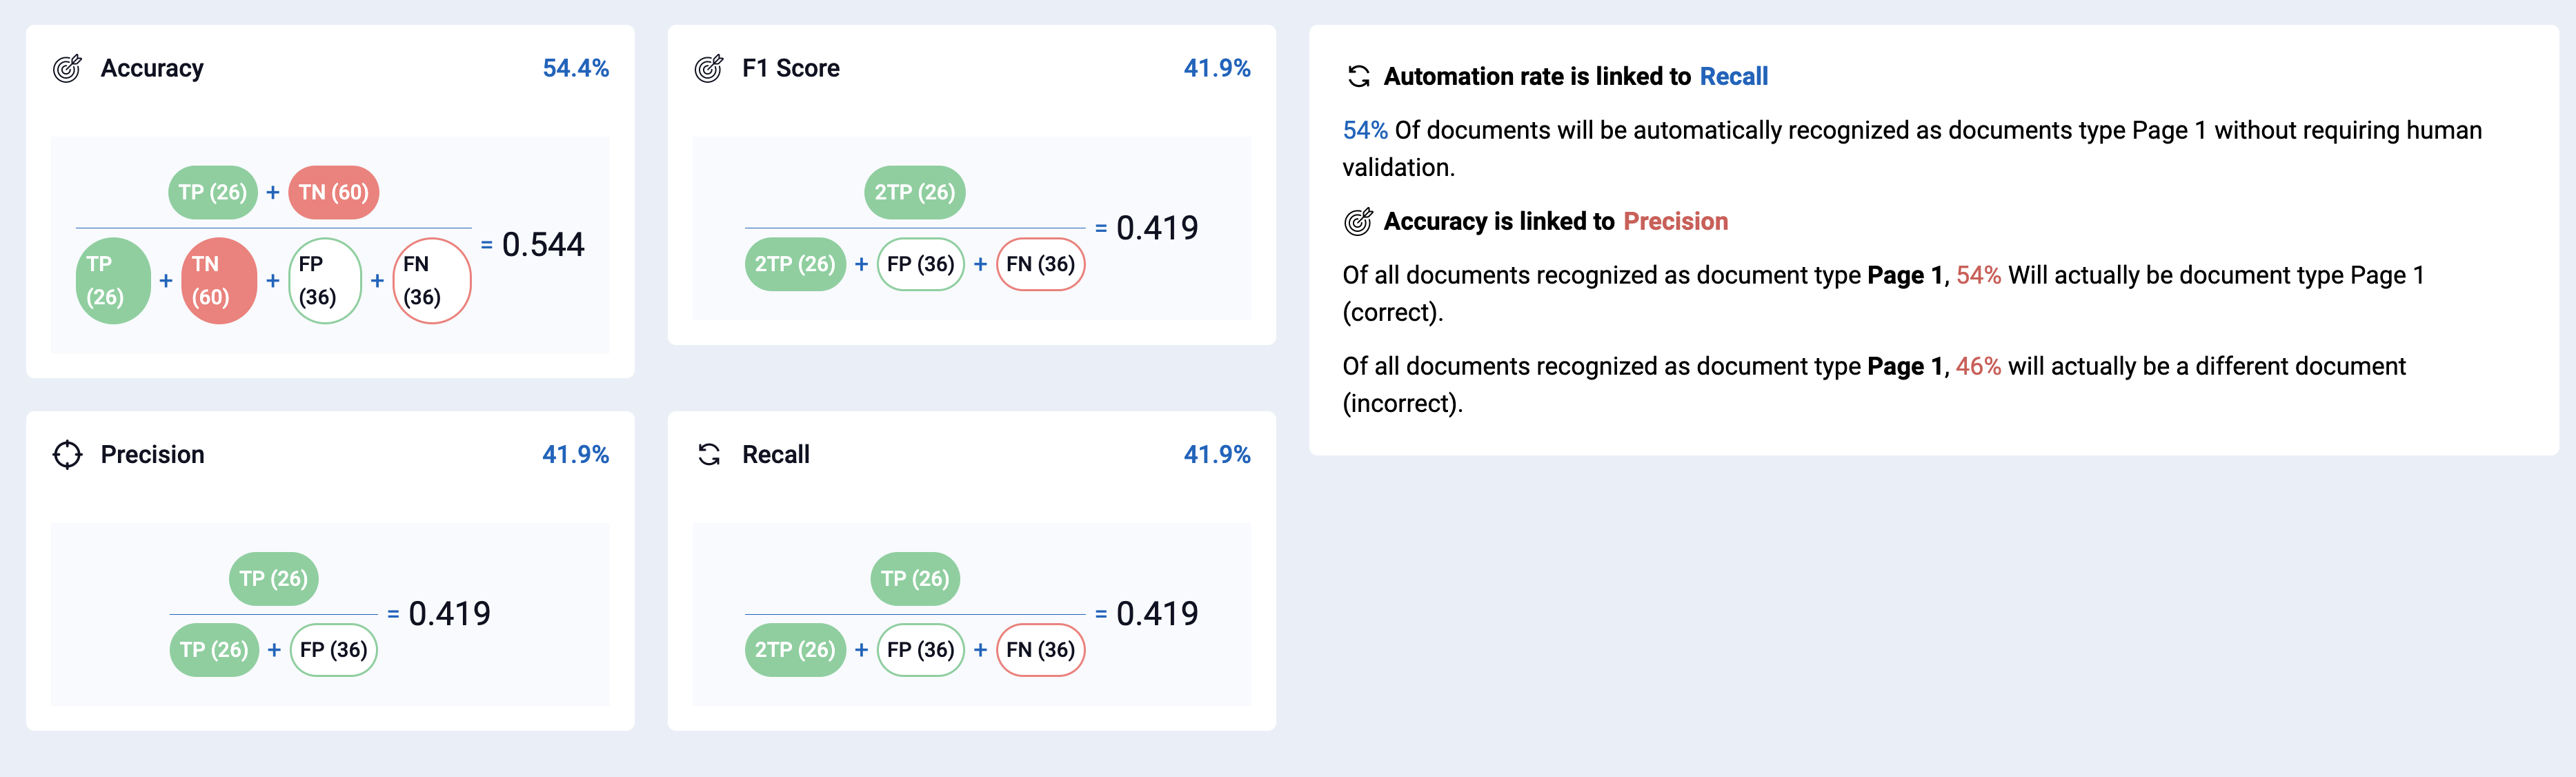Click the FP (36) pill in Precision card

click(334, 650)
